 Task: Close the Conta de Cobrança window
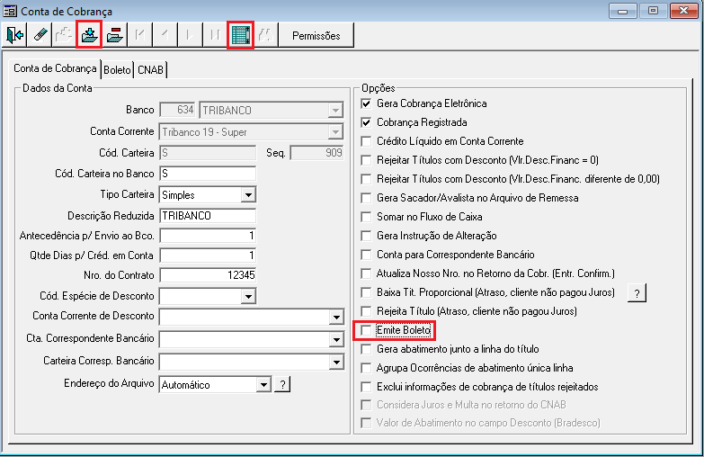pos(683,11)
